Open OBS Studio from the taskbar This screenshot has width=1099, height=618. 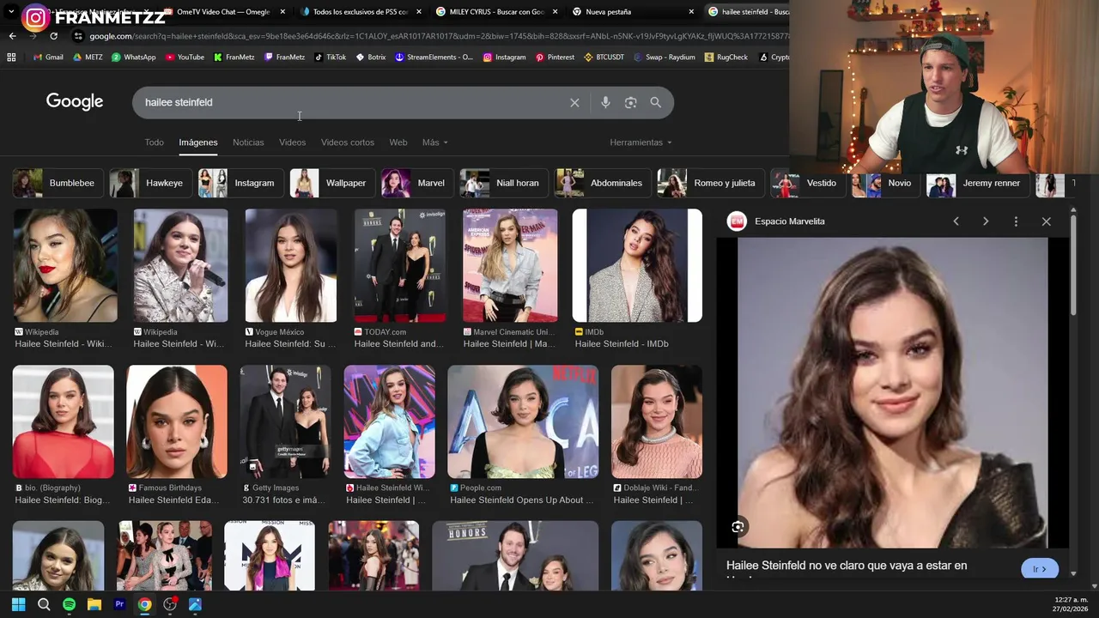pos(170,605)
